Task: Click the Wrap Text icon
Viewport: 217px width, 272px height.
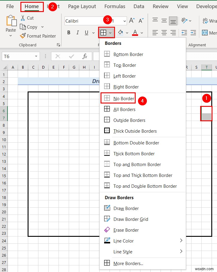Action: (205, 21)
